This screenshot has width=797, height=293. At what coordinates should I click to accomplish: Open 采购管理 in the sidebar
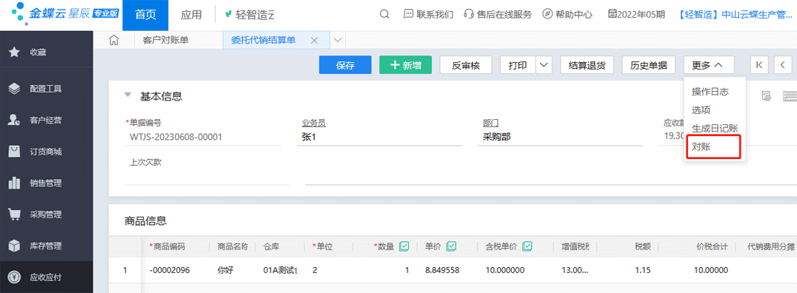[x=46, y=215]
